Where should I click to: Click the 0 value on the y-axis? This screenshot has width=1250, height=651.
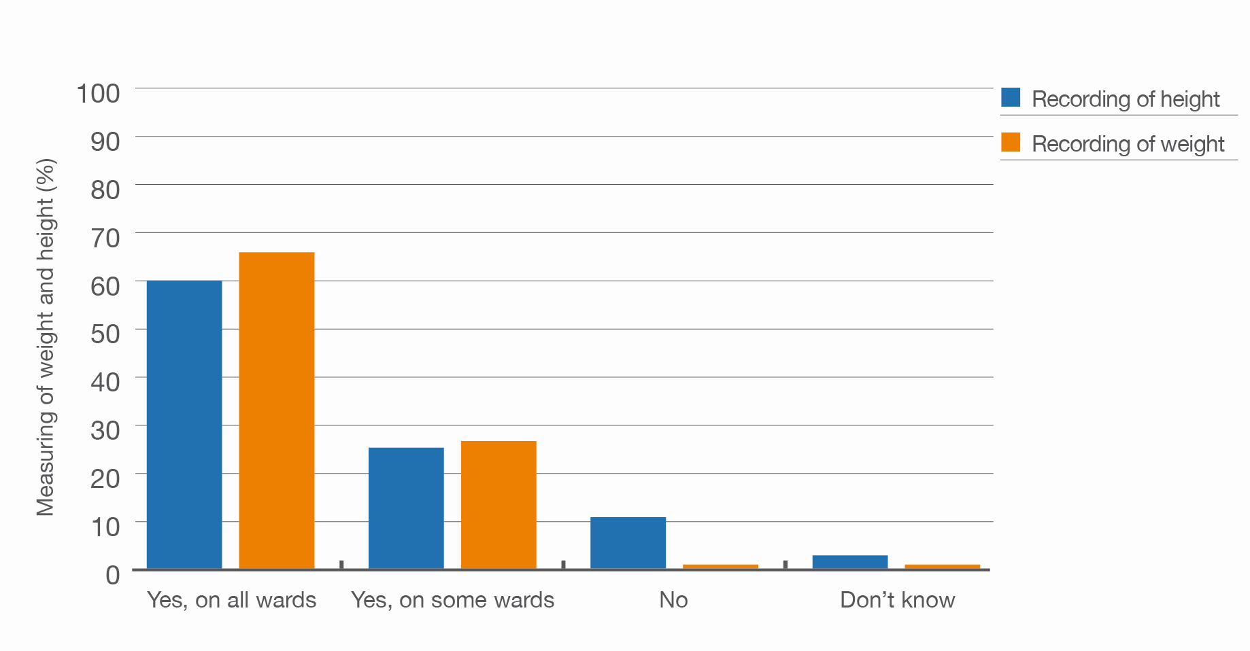point(113,576)
